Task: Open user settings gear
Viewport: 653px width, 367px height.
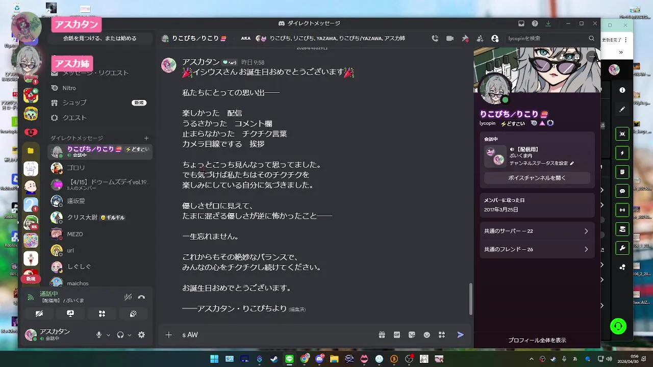Action: [141, 335]
